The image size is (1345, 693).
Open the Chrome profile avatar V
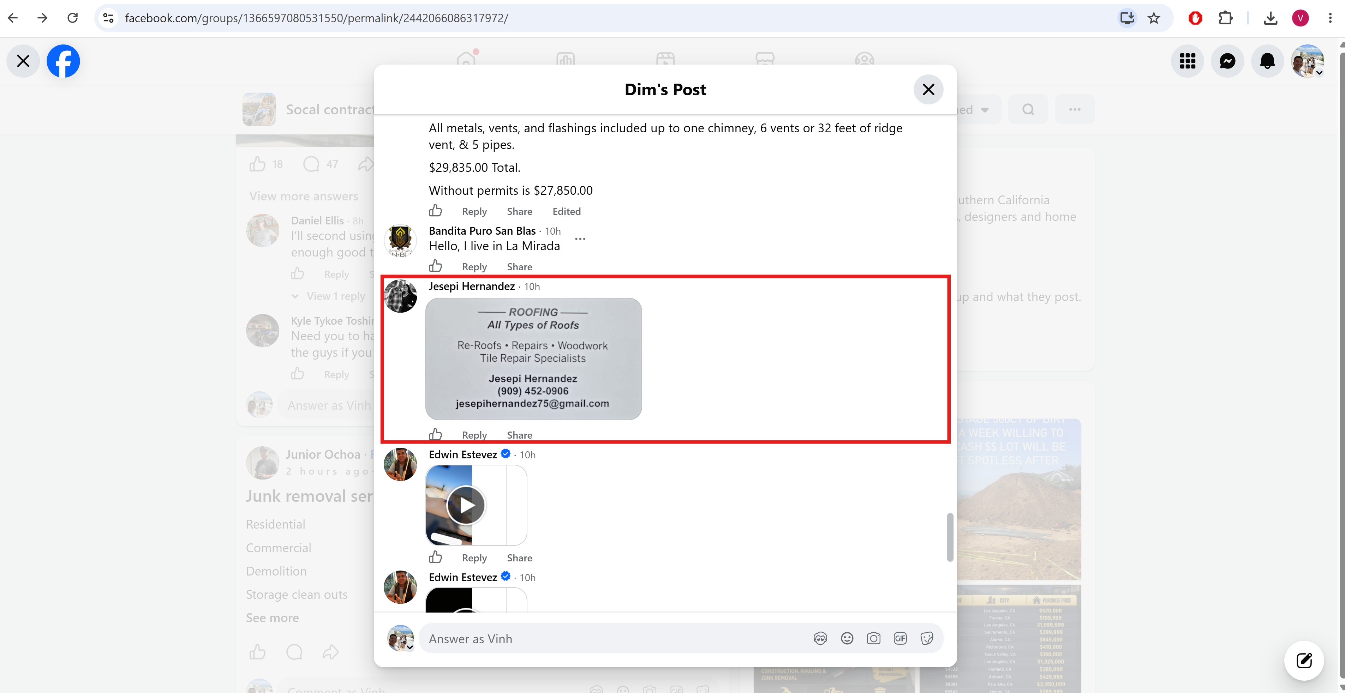point(1300,18)
